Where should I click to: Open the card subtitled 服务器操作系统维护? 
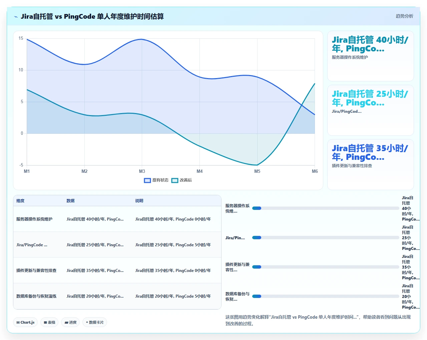[371, 56]
